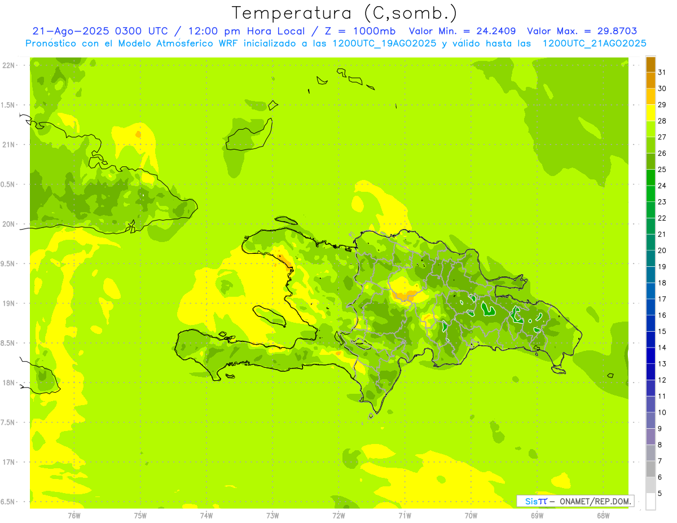Click the colorbar value '5'
Viewport: 677px width, 523px height.
click(660, 494)
